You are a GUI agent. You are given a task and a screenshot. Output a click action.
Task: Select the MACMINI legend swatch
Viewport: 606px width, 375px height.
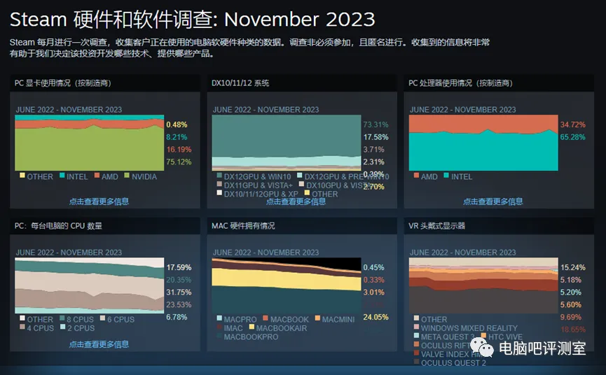(317, 318)
